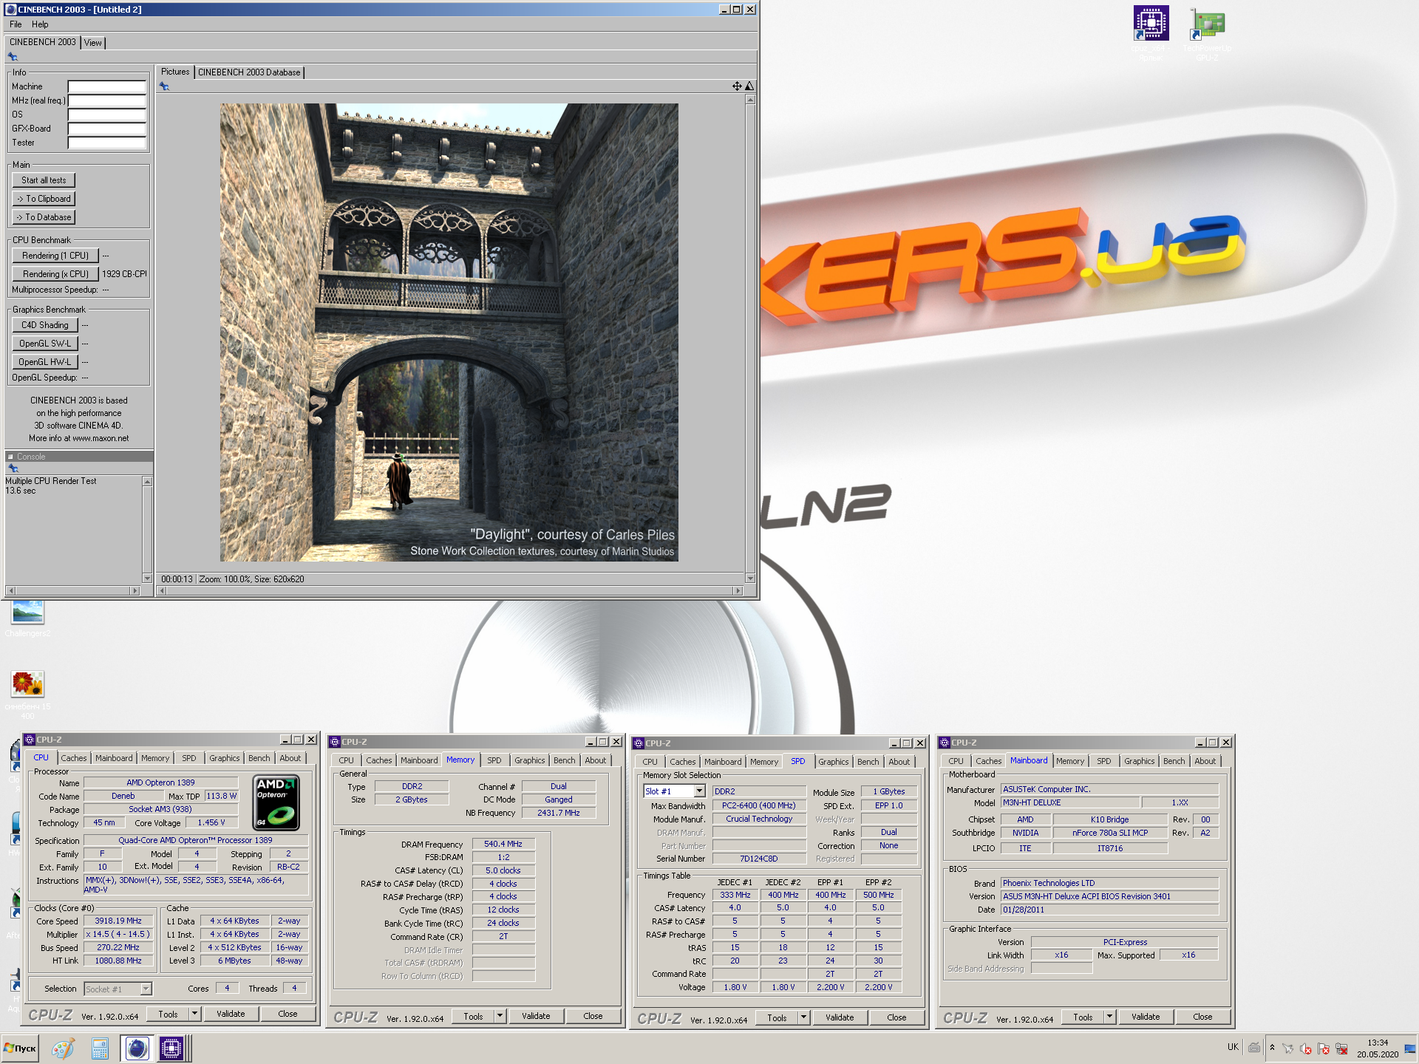Click Validate in the CPU-Z CPU window
The image size is (1419, 1064).
[x=231, y=1014]
